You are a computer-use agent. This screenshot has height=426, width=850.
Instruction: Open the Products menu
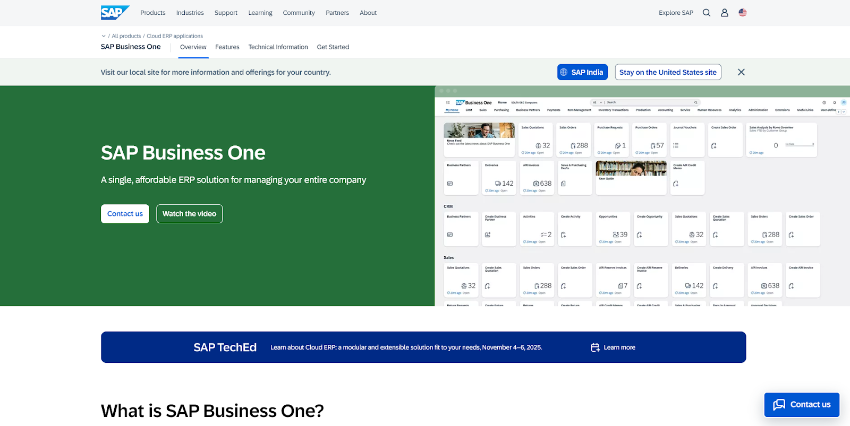point(153,13)
